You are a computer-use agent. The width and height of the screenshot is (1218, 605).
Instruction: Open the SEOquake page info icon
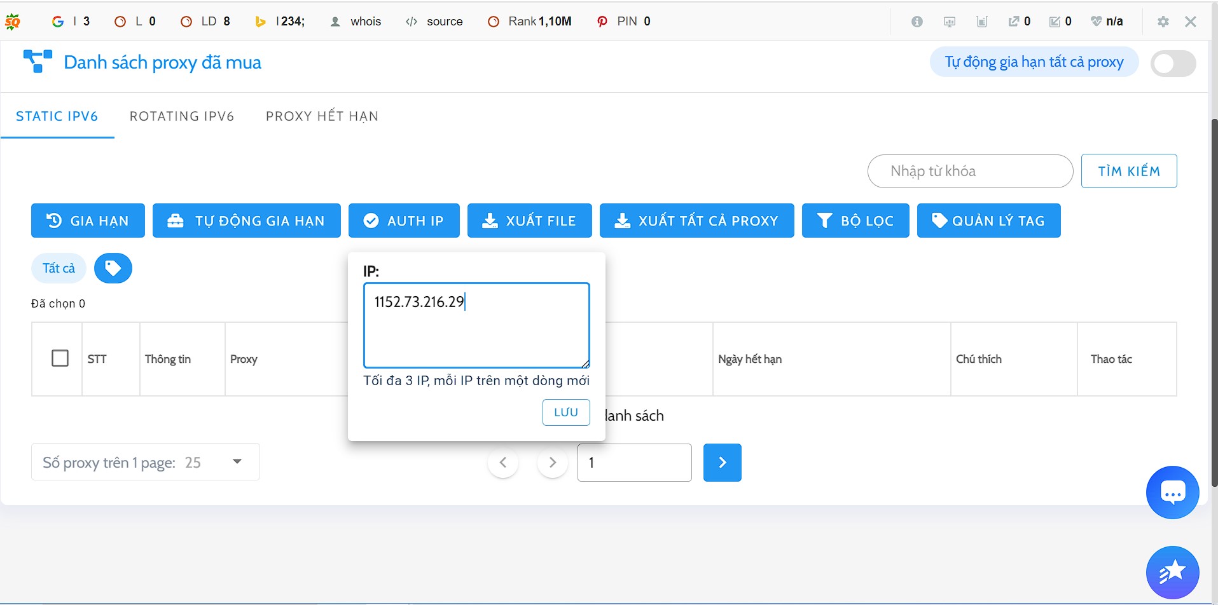coord(917,22)
